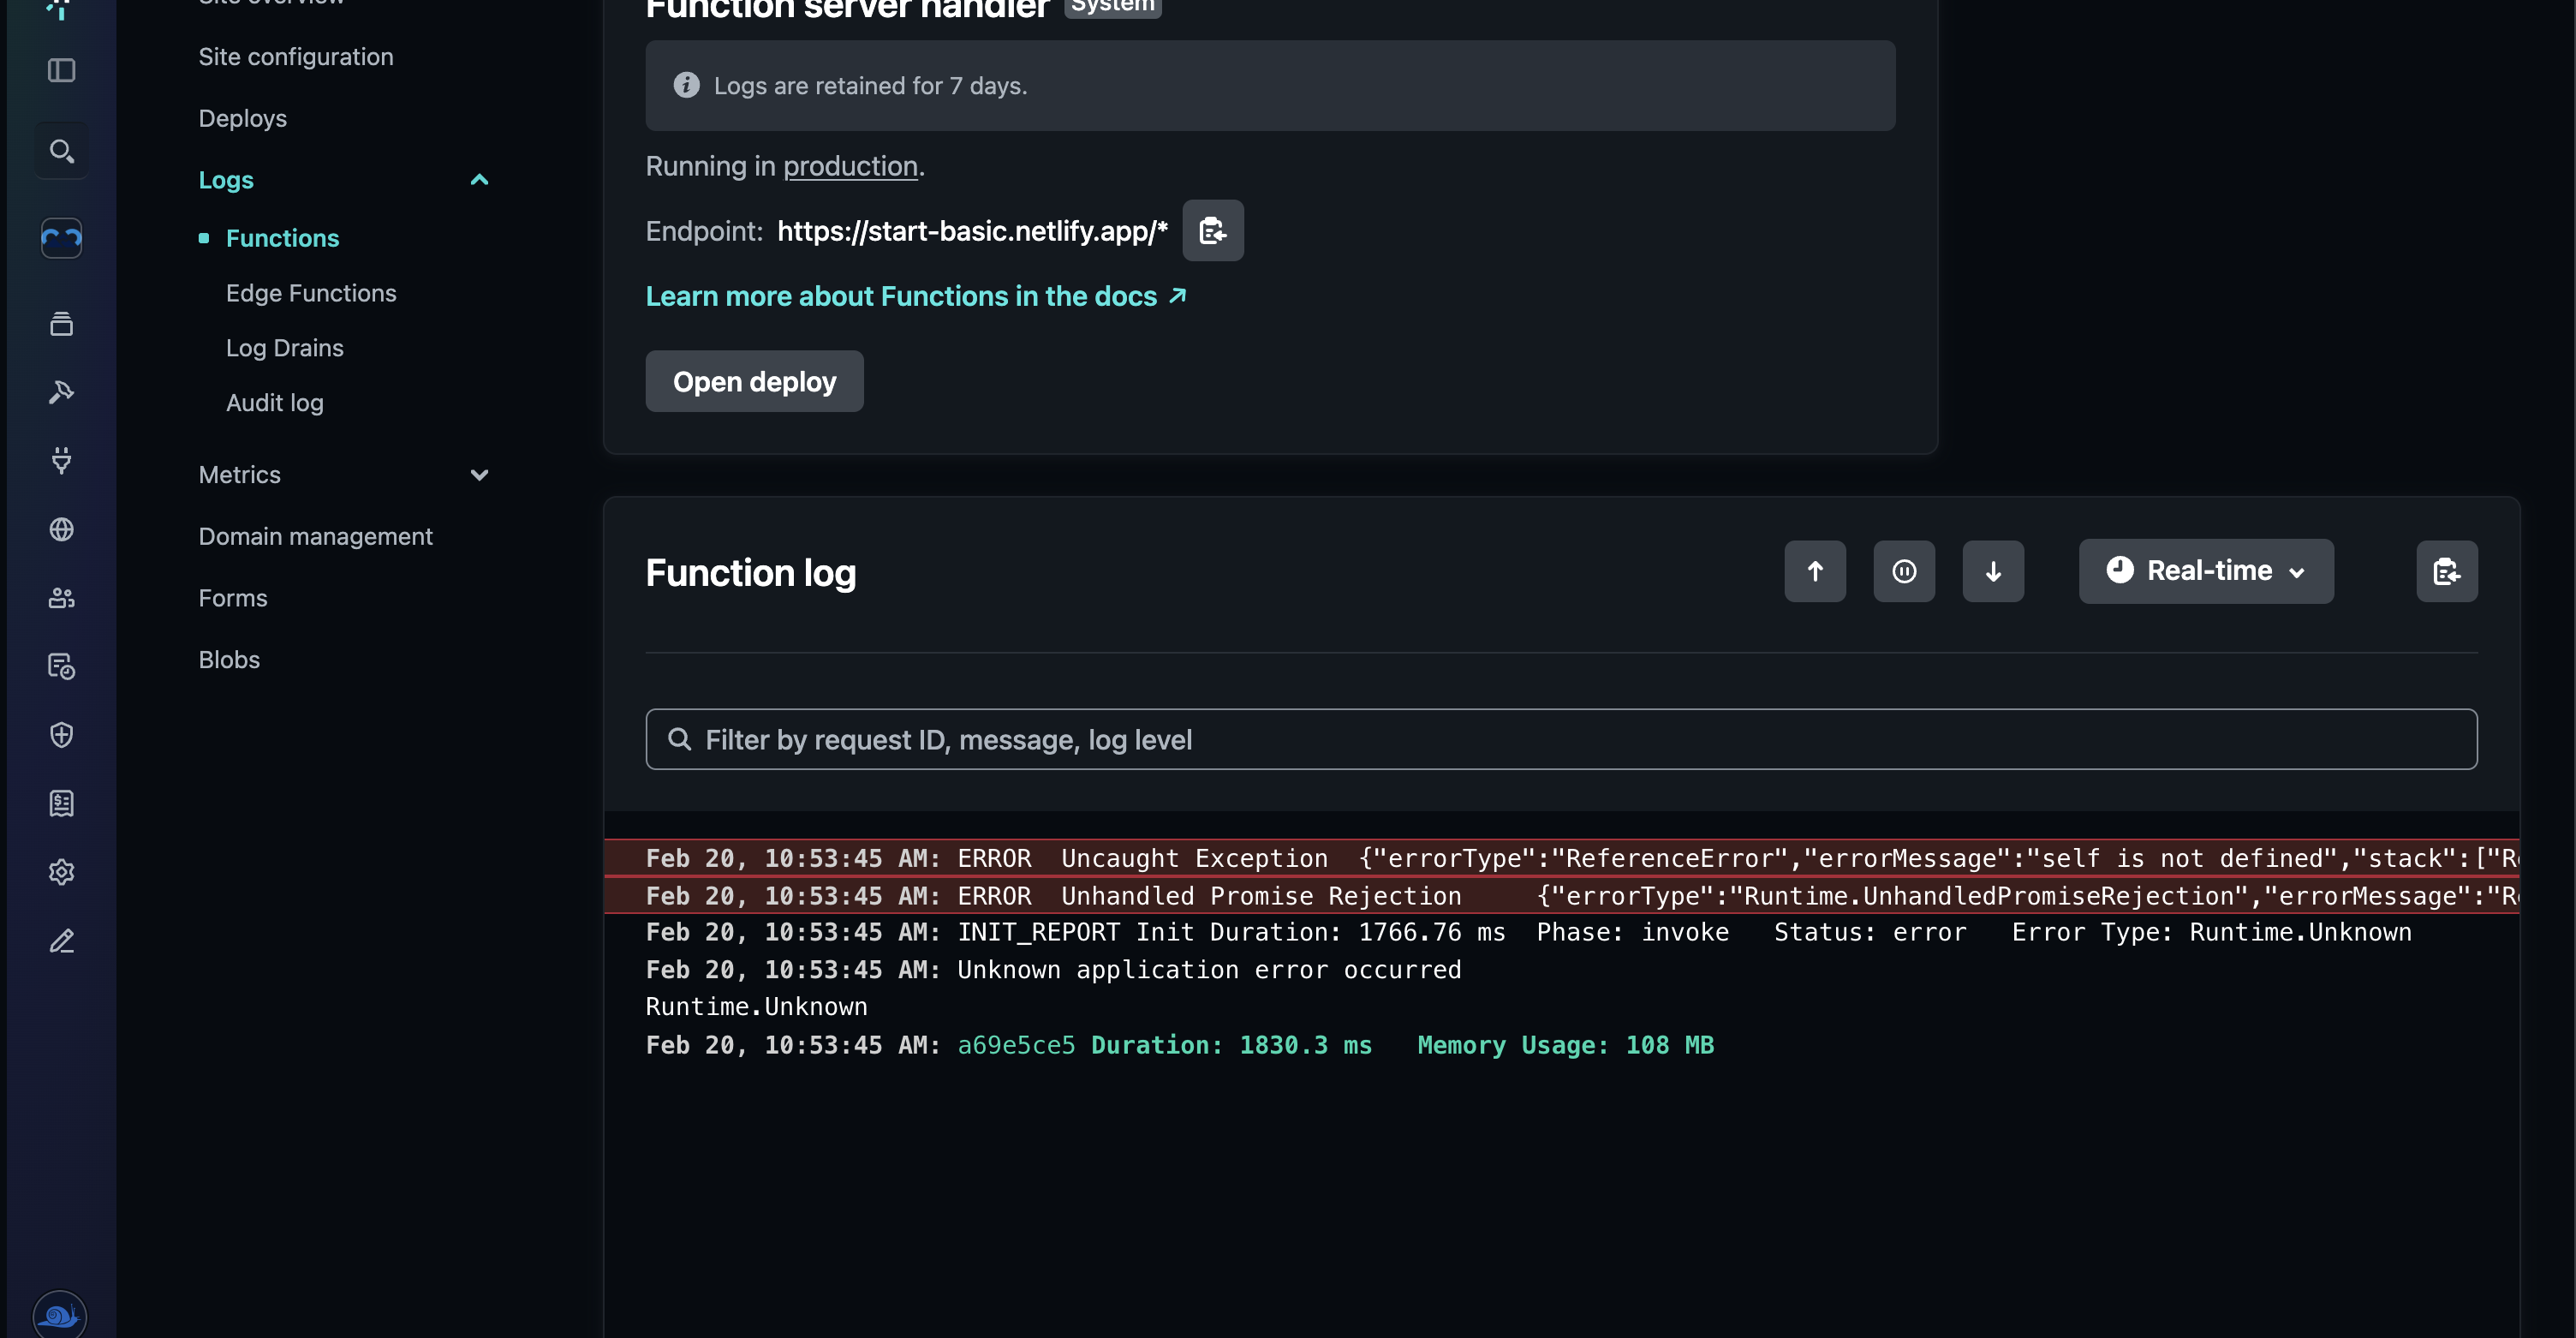Click request ID a69e5ce5 in the log
Viewport: 2576px width, 1338px height.
click(1016, 1045)
